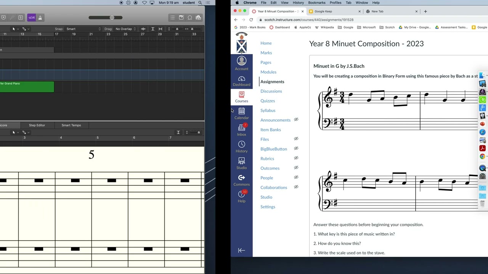Click vertical auto zoom button in tracks area
The height and width of the screenshot is (274, 488).
[152, 29]
